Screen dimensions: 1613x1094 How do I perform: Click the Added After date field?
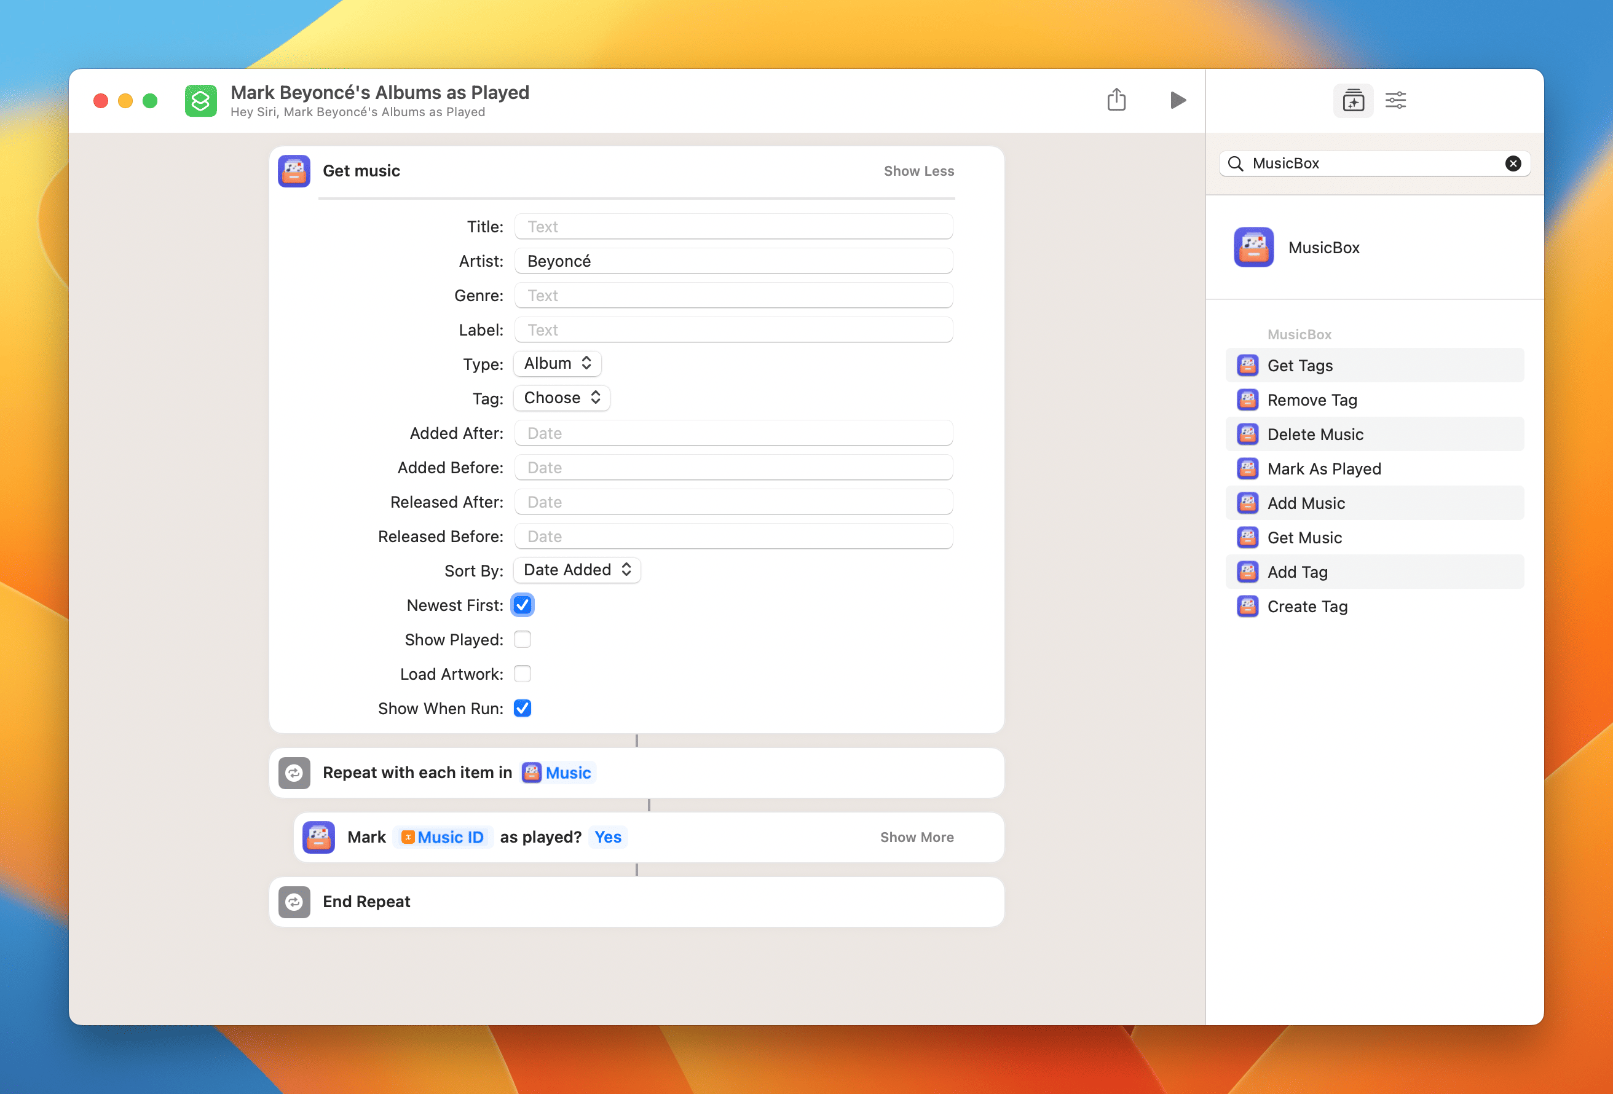[x=733, y=433]
